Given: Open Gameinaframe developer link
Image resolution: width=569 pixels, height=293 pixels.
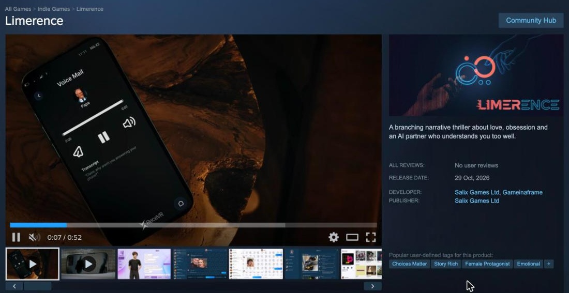Looking at the screenshot, I should [522, 192].
